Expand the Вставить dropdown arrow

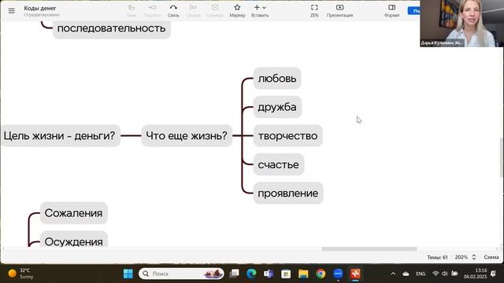pyautogui.click(x=265, y=8)
